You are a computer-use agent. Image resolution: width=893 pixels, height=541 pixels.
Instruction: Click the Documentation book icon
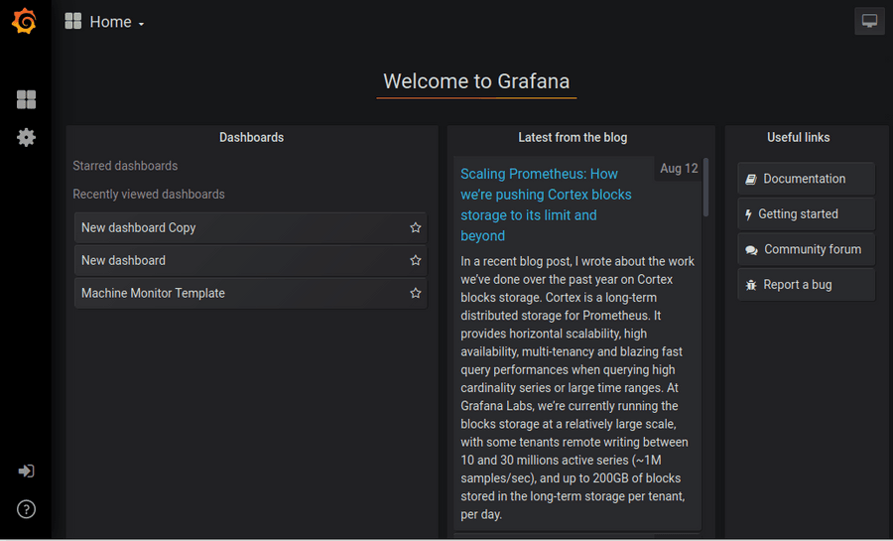tap(751, 180)
